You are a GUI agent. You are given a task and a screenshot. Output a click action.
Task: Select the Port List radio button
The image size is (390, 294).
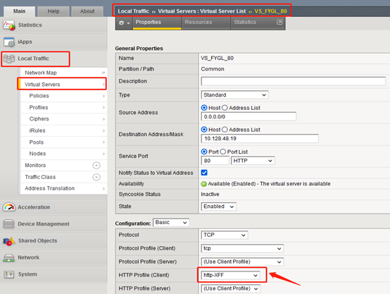[223, 152]
